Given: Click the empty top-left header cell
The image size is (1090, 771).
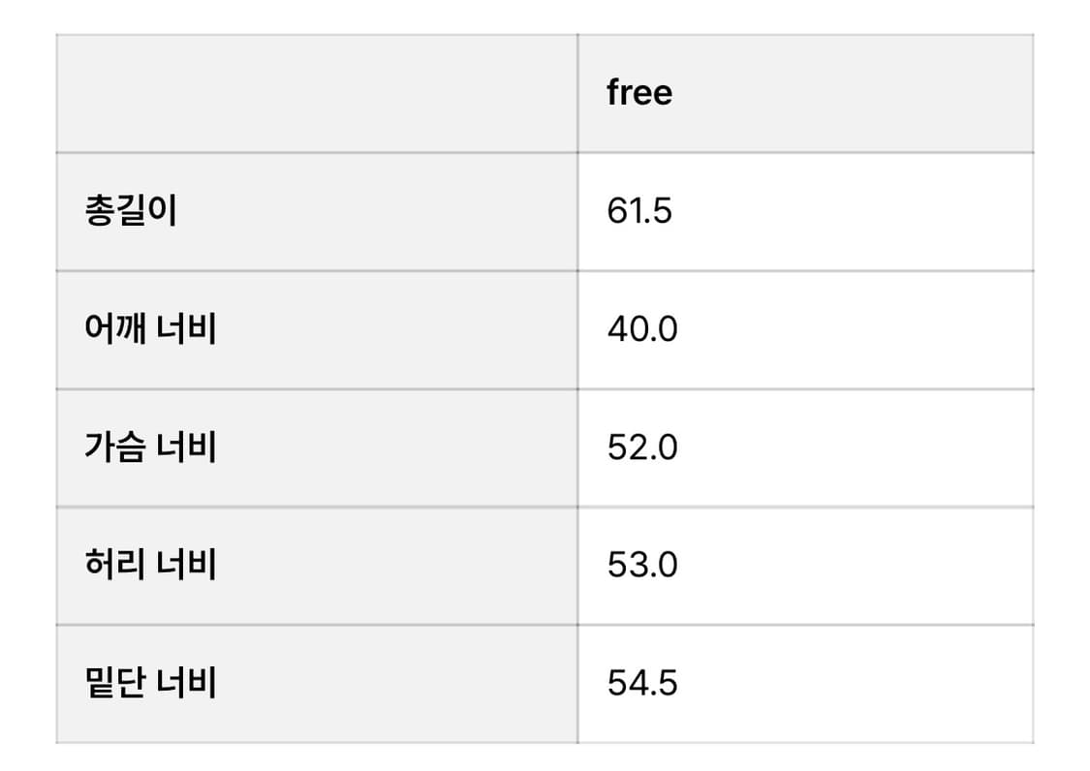Looking at the screenshot, I should click(317, 93).
